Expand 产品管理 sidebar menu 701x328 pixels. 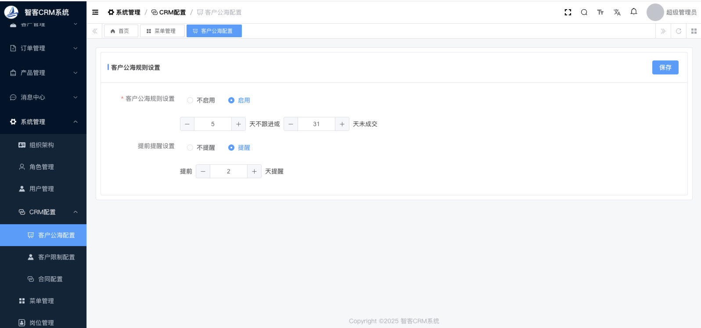point(43,73)
